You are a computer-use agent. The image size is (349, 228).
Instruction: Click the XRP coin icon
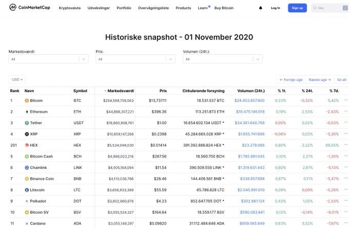pos(27,134)
